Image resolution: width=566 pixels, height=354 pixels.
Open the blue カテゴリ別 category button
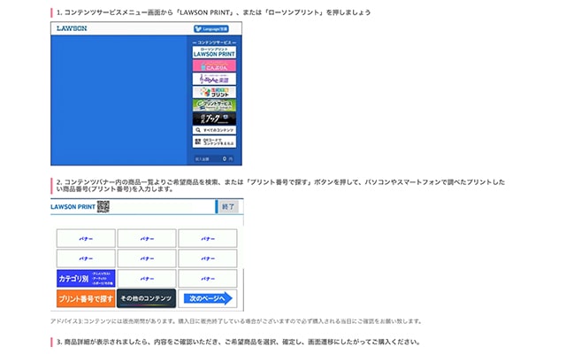tap(86, 279)
